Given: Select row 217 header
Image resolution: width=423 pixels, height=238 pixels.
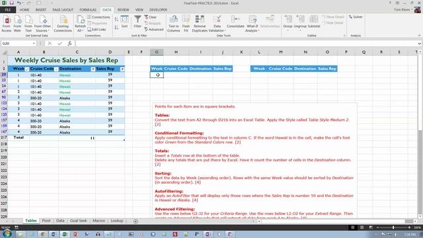Looking at the screenshot, I should pyautogui.click(x=4, y=138).
